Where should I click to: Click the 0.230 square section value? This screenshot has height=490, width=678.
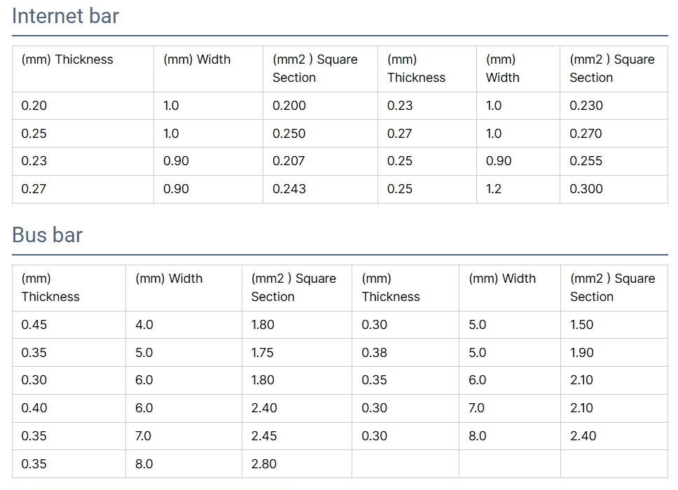coord(586,106)
